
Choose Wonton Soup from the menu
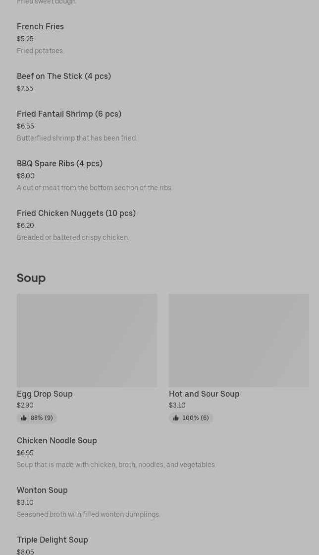[42, 490]
